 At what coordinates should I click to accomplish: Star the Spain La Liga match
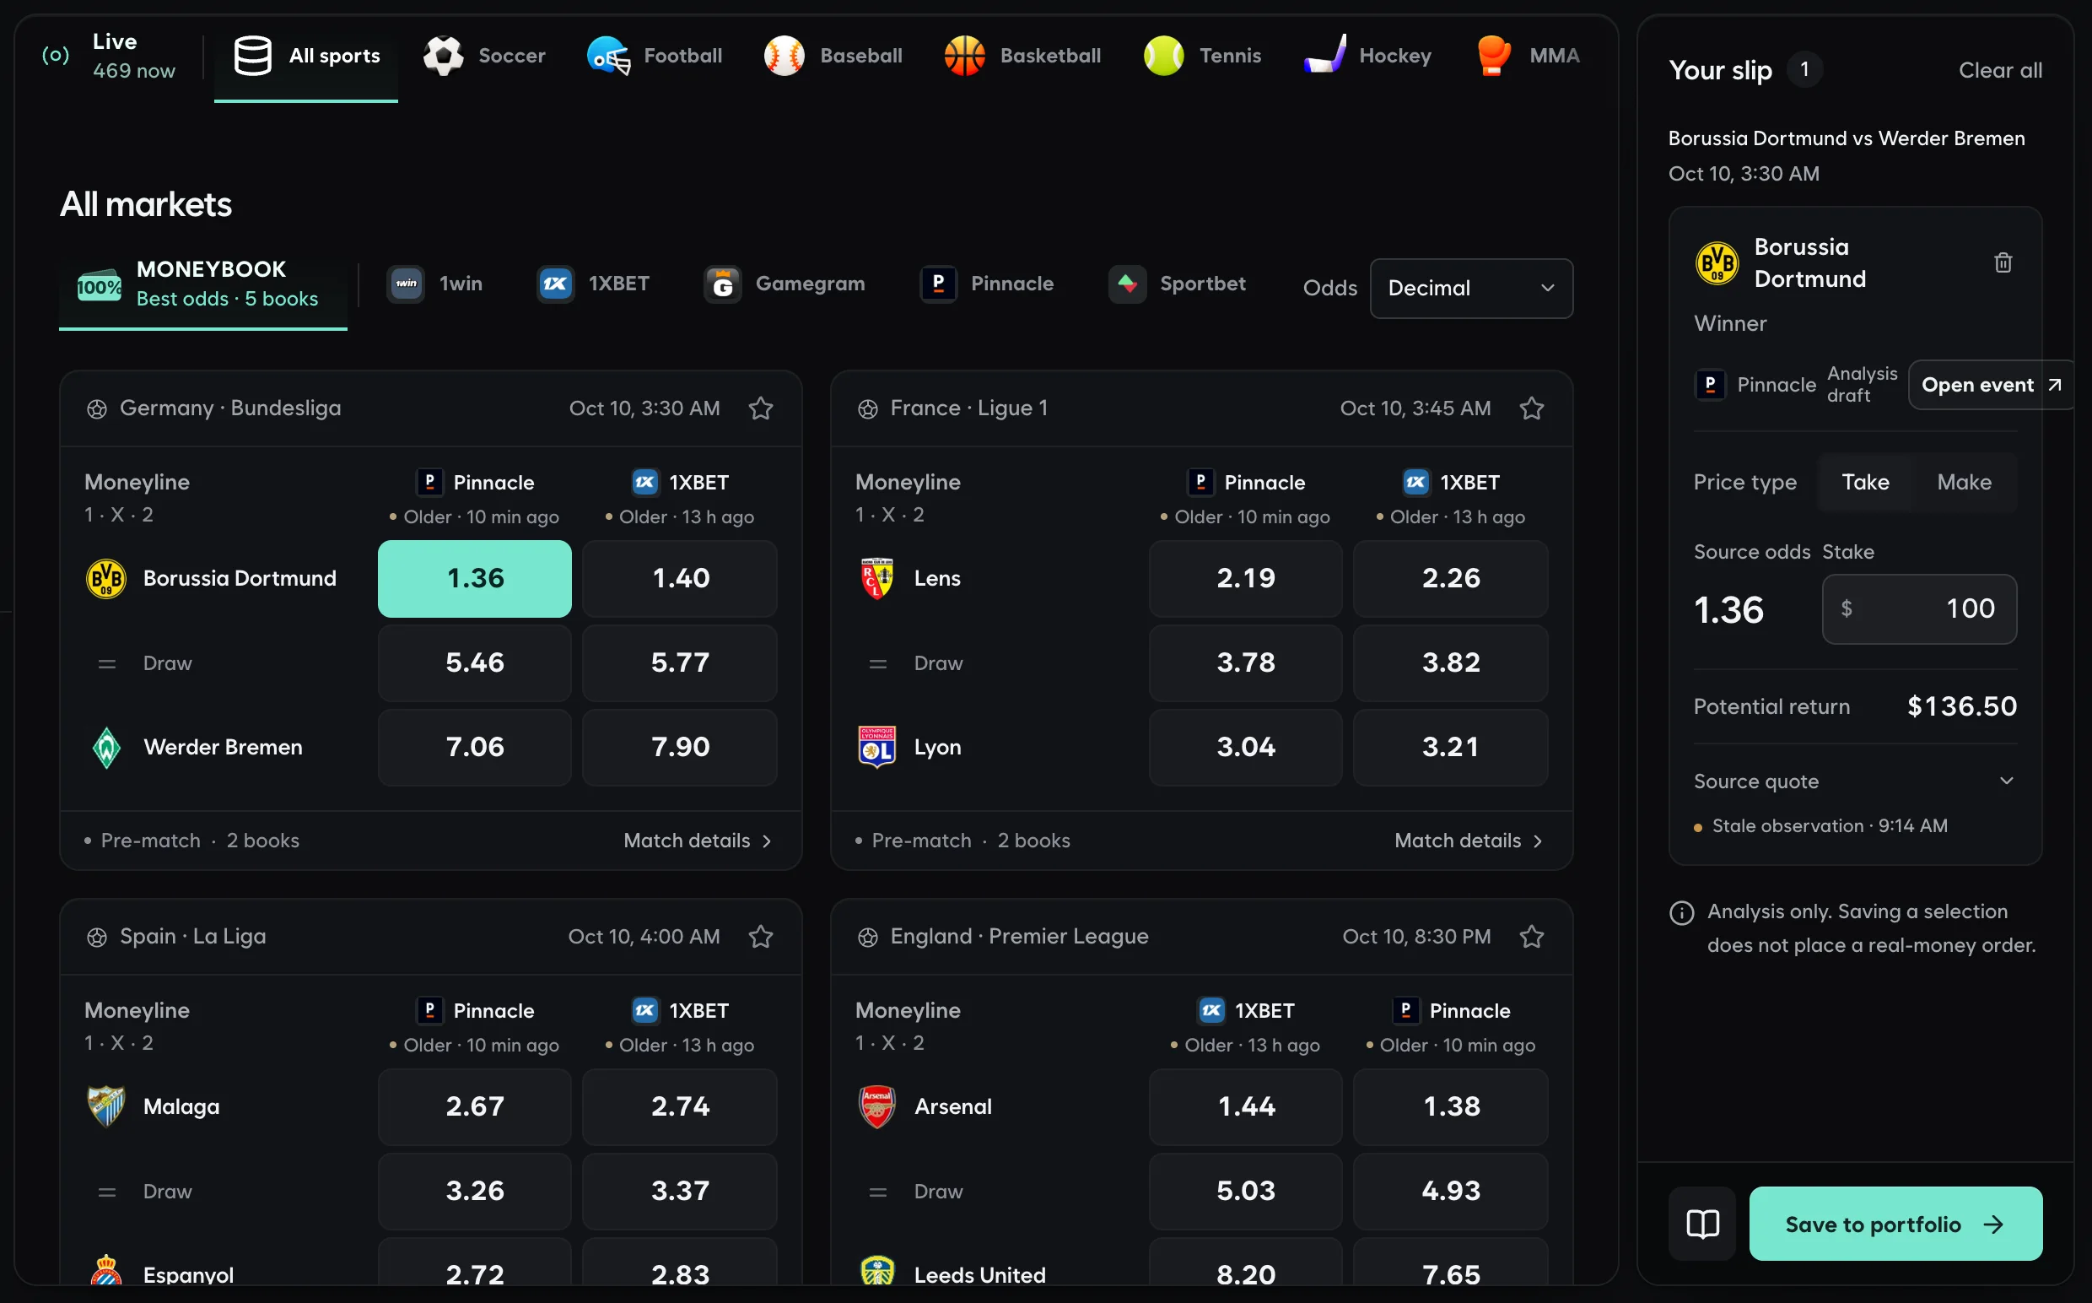[x=761, y=936]
